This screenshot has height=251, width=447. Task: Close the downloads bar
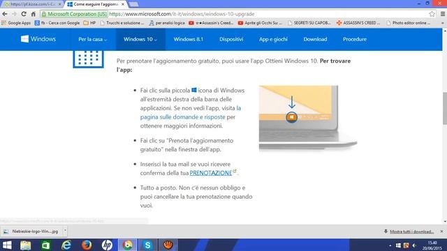pos(441,231)
